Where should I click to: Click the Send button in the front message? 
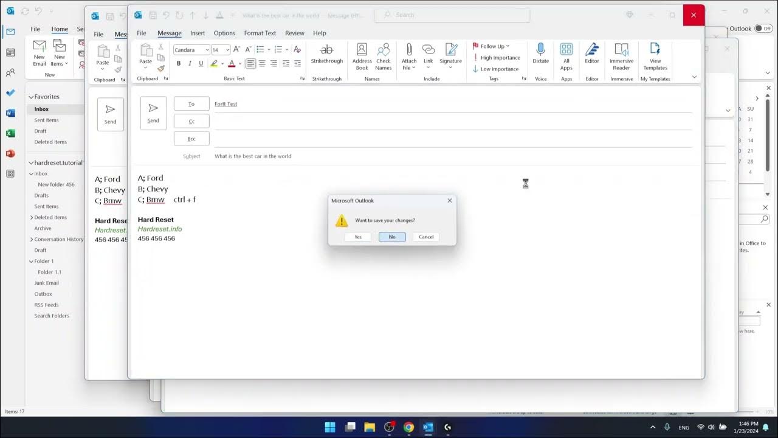153,113
